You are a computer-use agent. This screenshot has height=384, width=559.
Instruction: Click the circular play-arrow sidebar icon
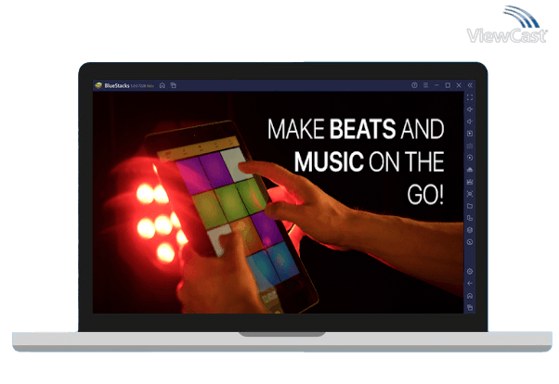(x=470, y=158)
